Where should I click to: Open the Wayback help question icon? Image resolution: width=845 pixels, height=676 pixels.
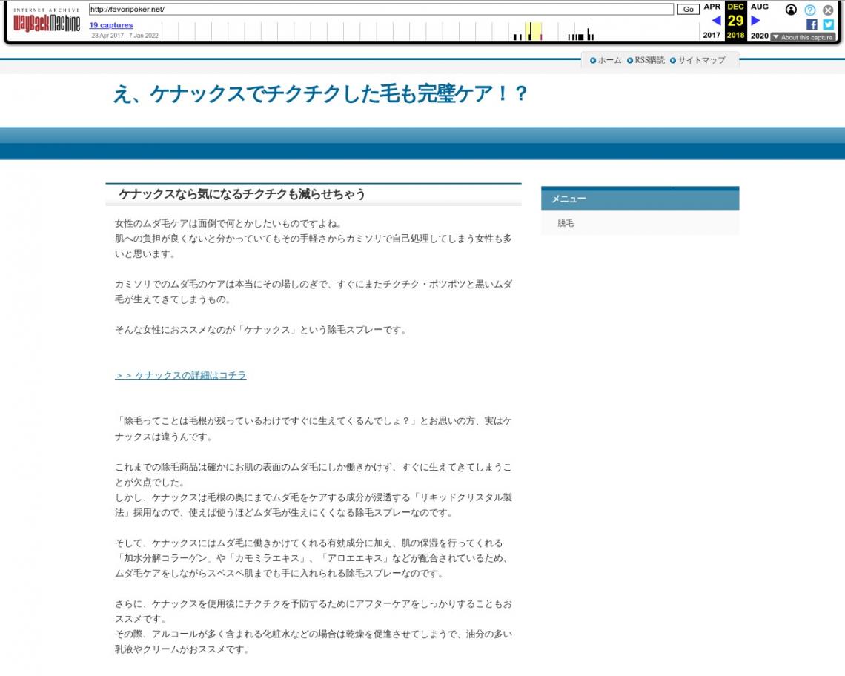point(810,10)
